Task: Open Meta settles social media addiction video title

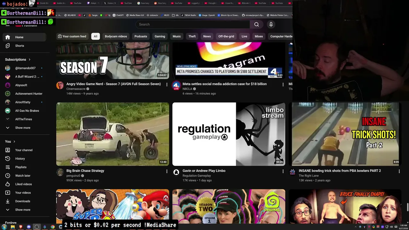Action: pyautogui.click(x=225, y=84)
